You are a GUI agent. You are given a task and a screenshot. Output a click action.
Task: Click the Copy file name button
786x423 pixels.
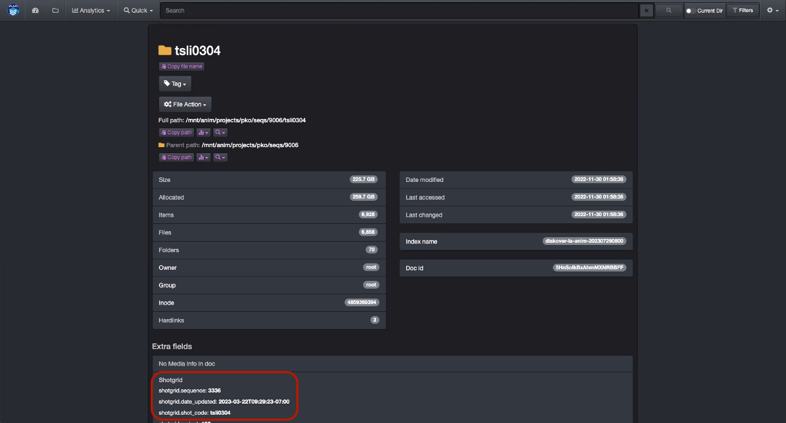pos(181,66)
